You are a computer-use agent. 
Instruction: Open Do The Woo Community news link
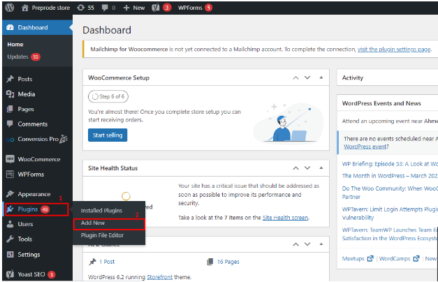[390, 193]
